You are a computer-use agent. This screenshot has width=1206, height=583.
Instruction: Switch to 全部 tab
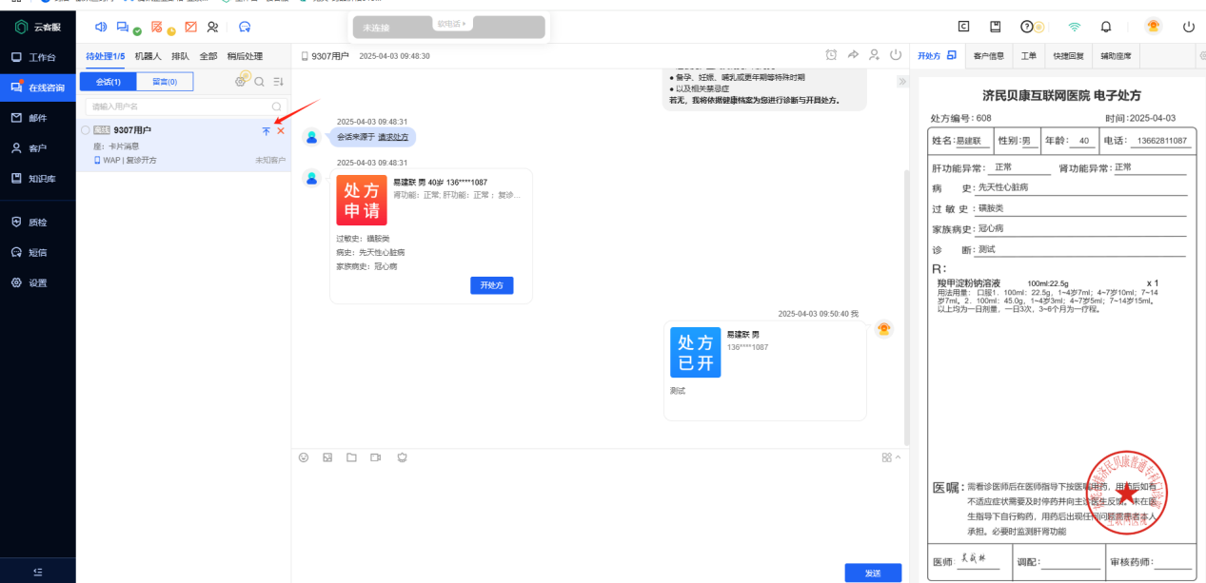(208, 56)
